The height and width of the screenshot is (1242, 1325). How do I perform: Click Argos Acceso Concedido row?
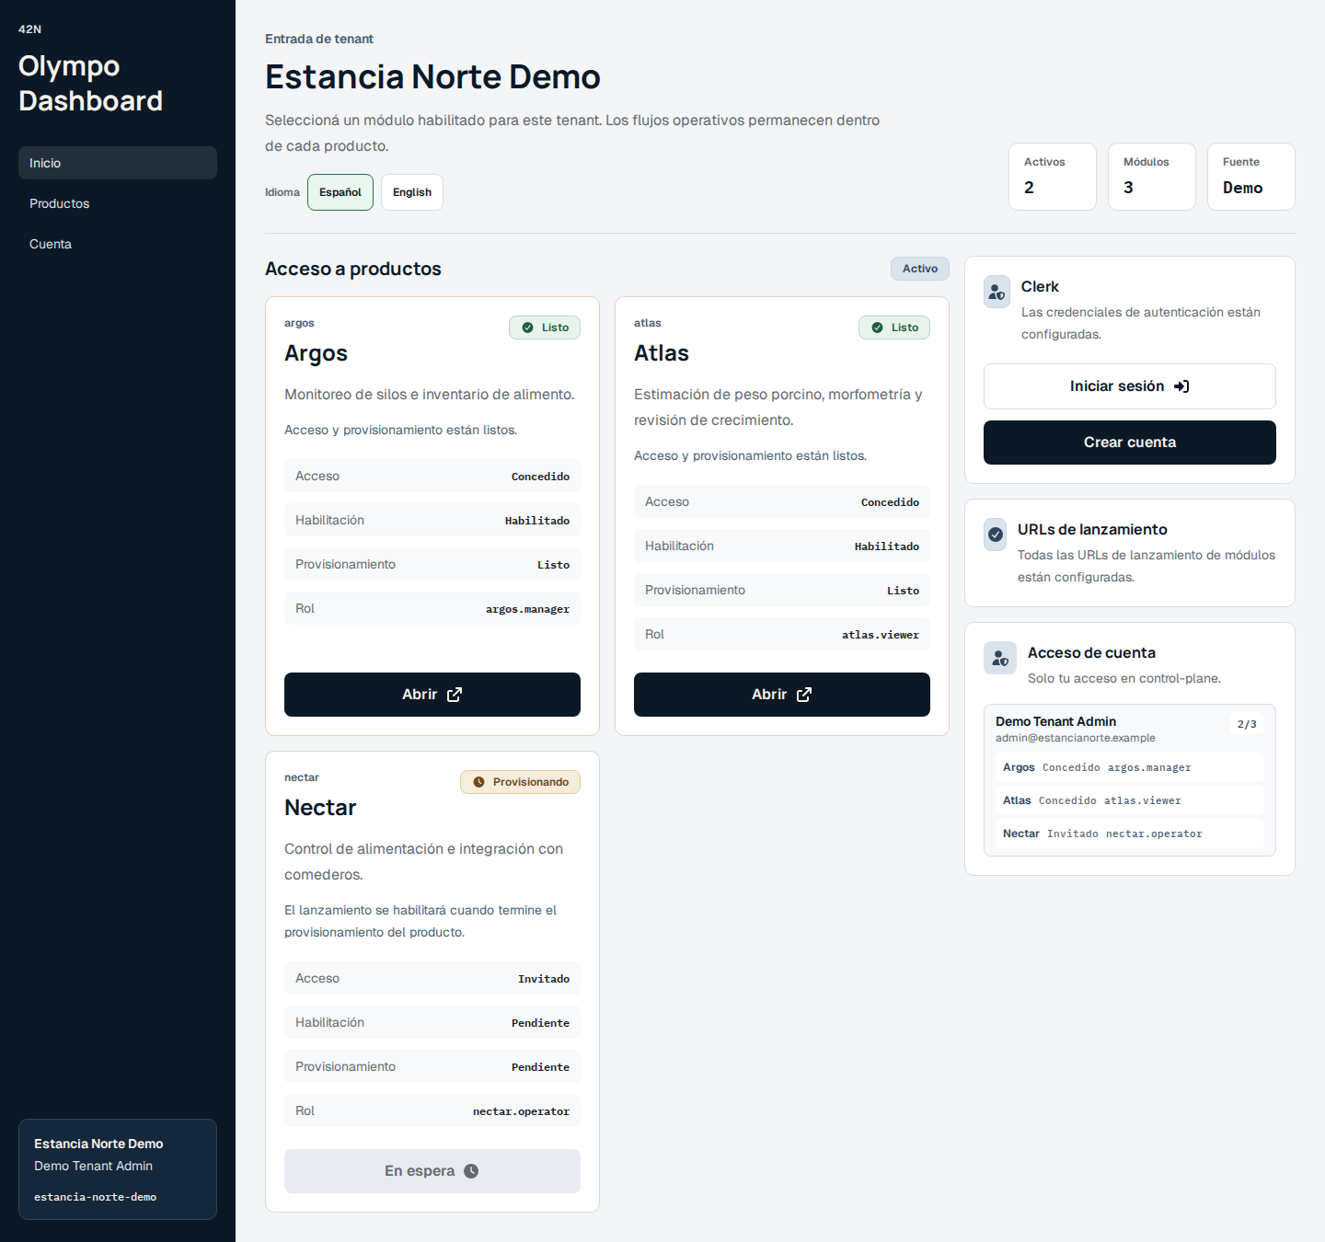point(432,476)
